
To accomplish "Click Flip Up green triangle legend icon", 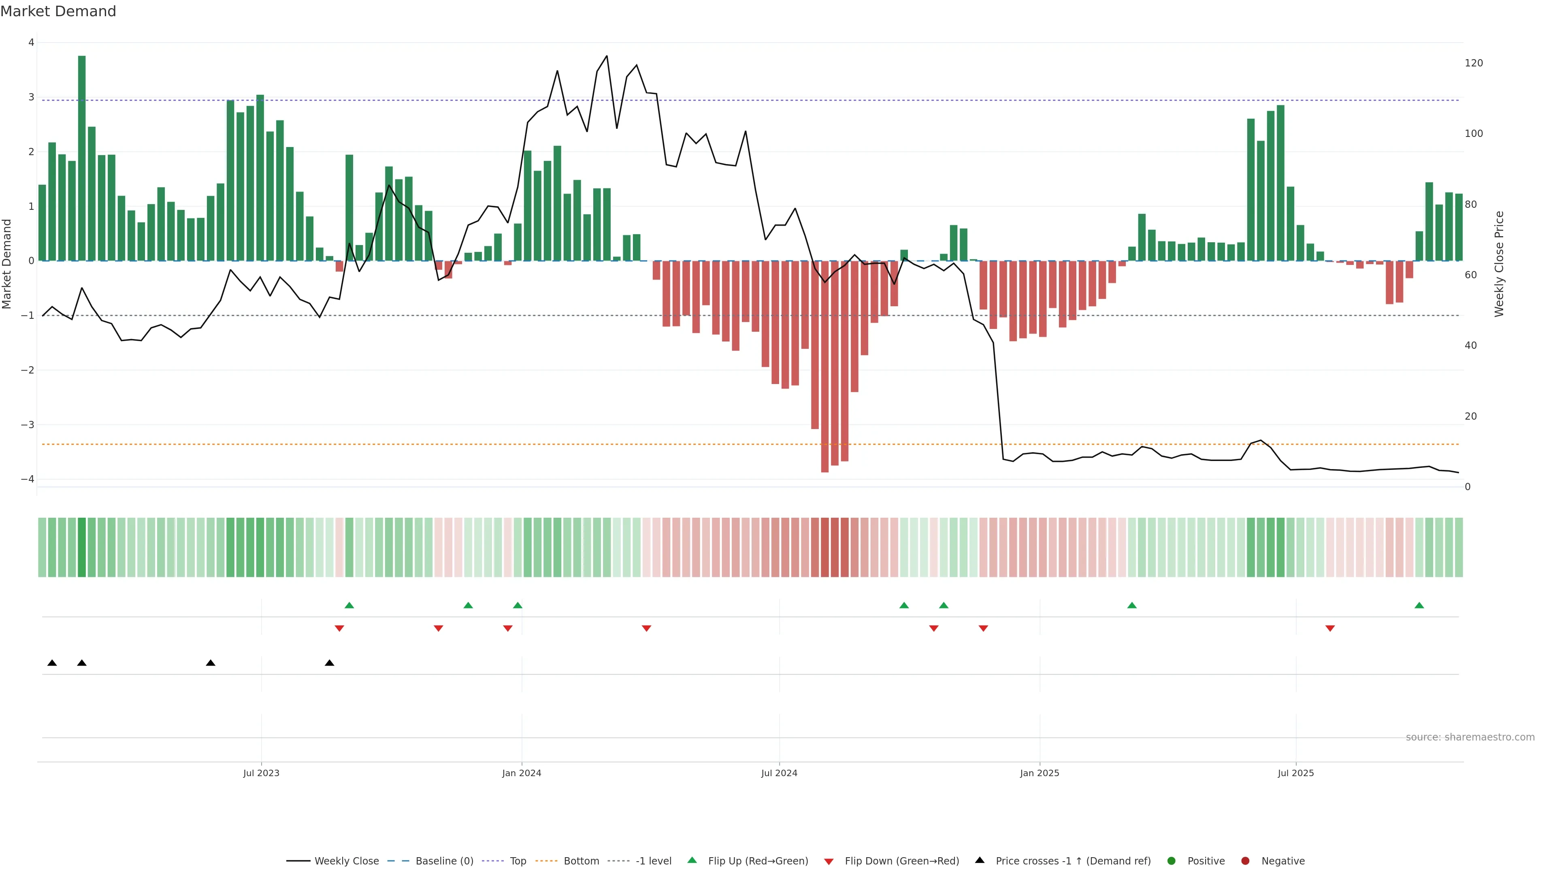I will [x=692, y=860].
